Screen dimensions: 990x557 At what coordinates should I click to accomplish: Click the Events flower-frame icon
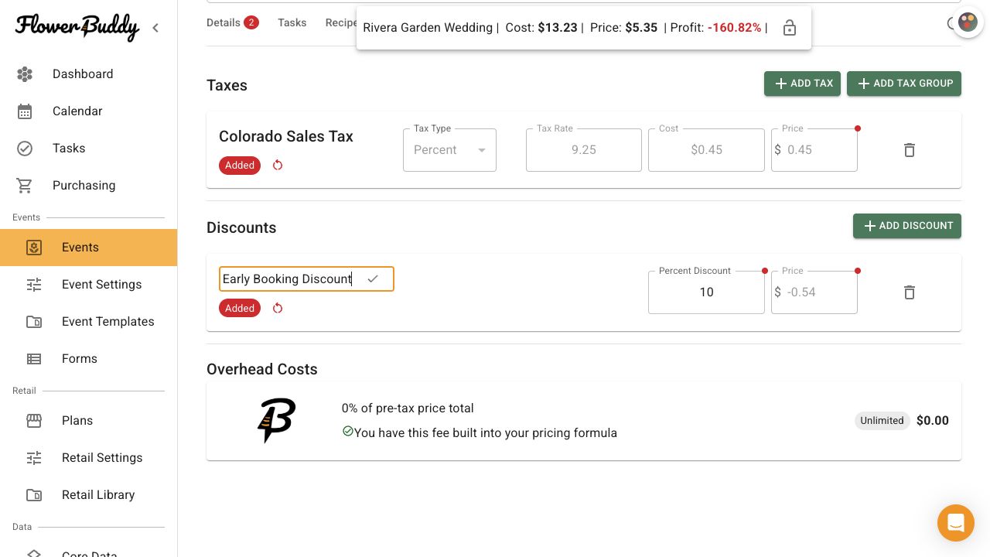pyautogui.click(x=34, y=248)
